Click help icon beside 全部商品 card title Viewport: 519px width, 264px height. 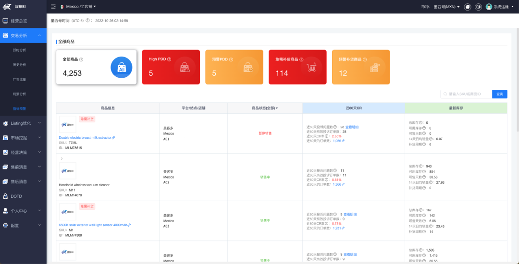pos(81,60)
